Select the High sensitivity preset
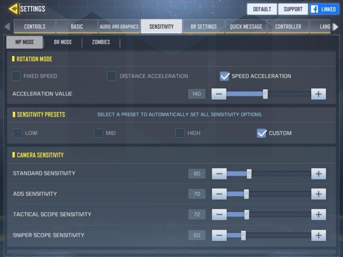Viewport: 343px width, 257px height. tap(180, 133)
